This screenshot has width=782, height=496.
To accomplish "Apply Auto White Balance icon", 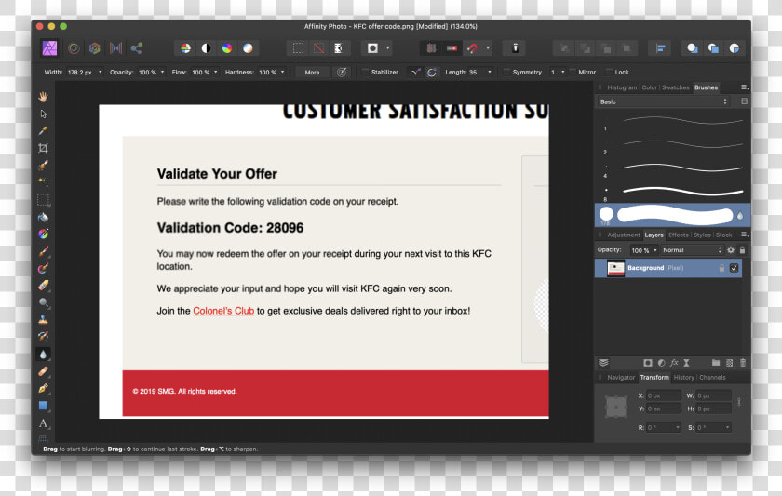I will click(248, 48).
